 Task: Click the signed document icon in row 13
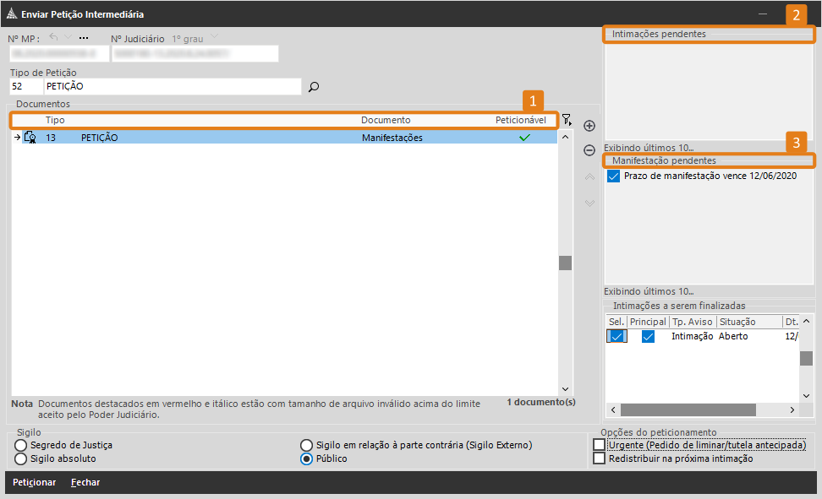(x=30, y=138)
